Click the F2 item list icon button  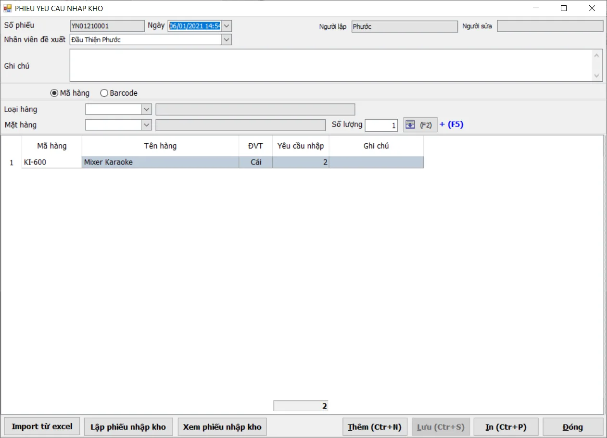point(420,125)
